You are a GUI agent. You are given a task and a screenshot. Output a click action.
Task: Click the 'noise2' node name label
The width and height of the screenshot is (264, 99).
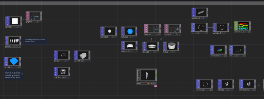(221, 90)
